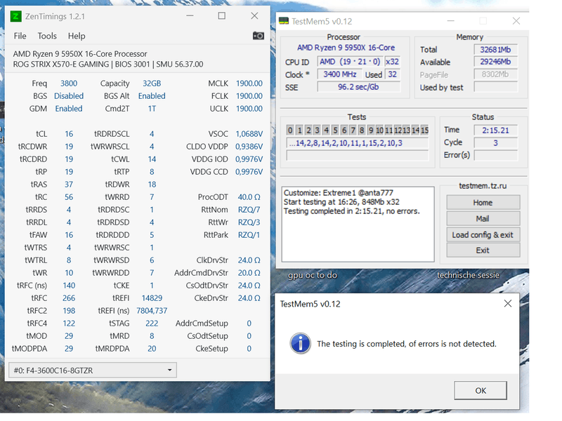Click the green ZenTimings logo icon
The width and height of the screenshot is (562, 421).
coord(16,16)
